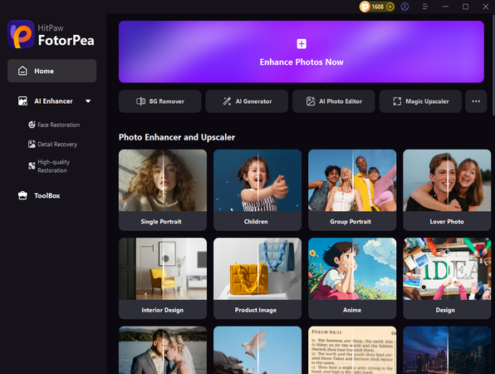Click the vertical scrollbar on the right
495x374 pixels.
point(493,65)
